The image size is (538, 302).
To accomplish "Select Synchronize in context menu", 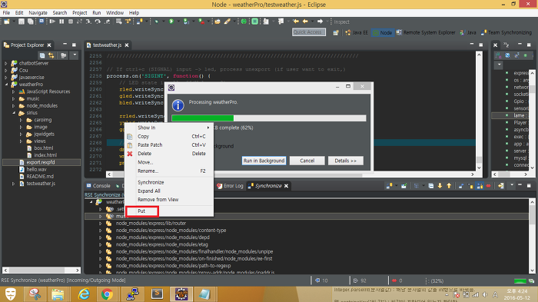I will pos(170,182).
